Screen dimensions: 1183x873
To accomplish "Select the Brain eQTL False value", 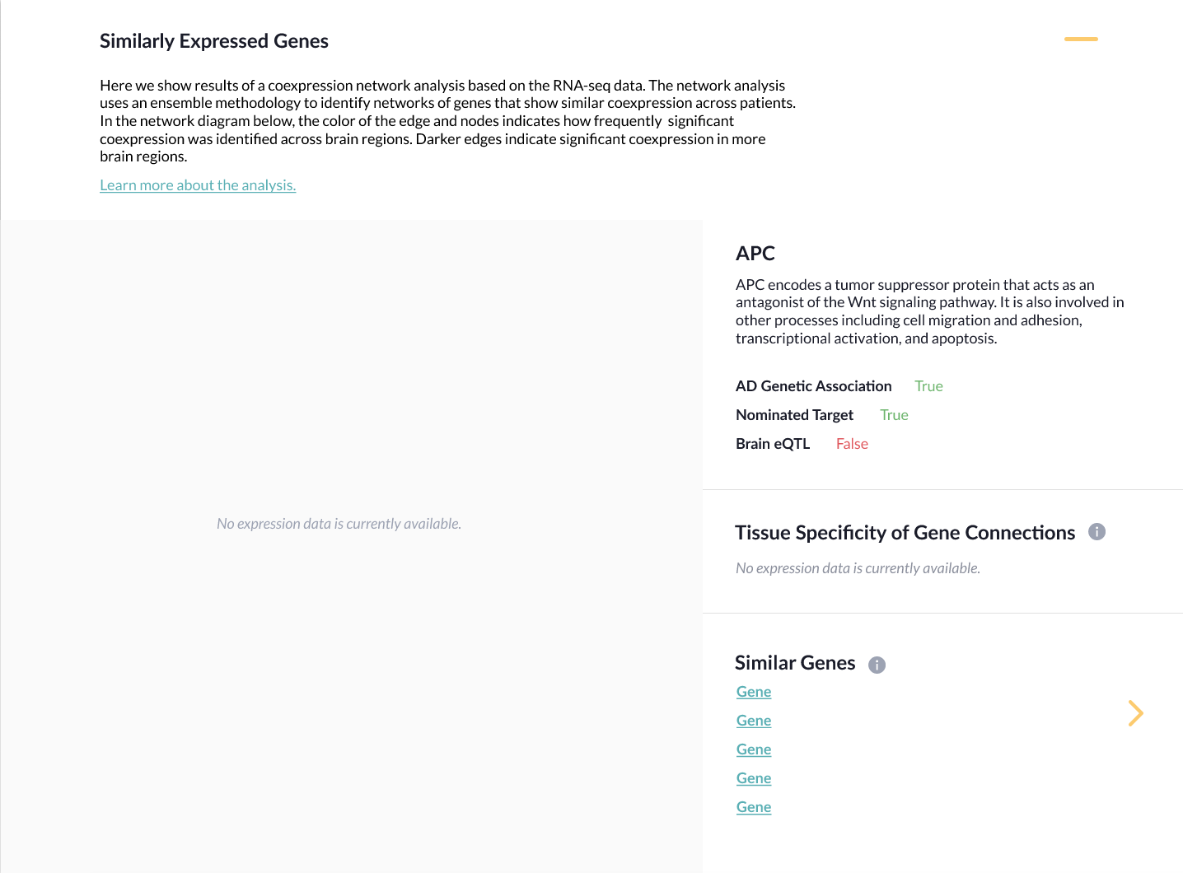I will pos(852,443).
